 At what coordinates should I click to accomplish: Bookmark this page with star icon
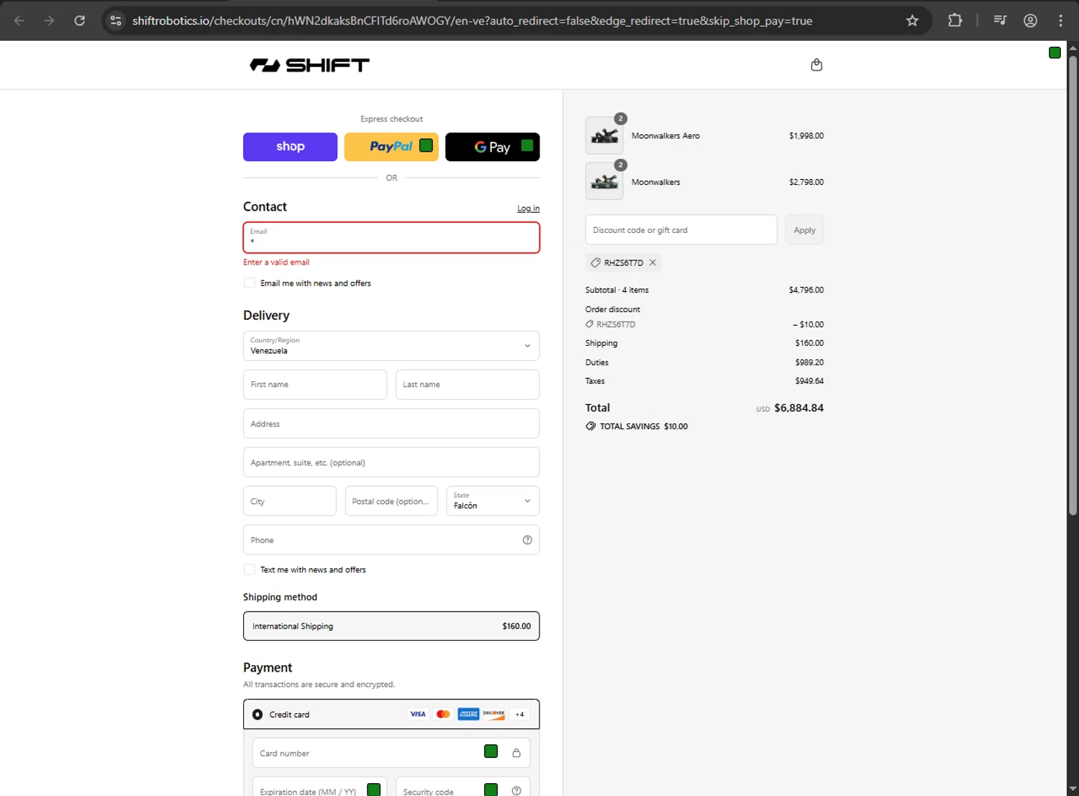[912, 20]
